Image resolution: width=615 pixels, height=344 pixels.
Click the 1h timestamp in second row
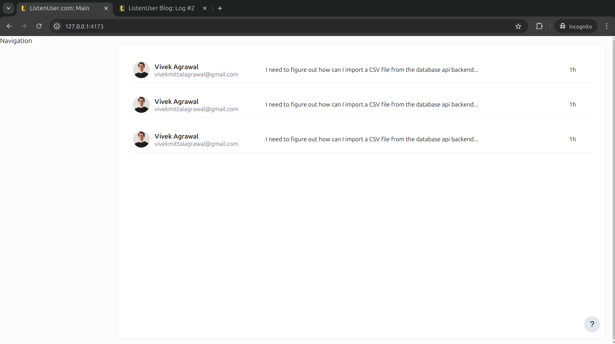click(x=573, y=105)
